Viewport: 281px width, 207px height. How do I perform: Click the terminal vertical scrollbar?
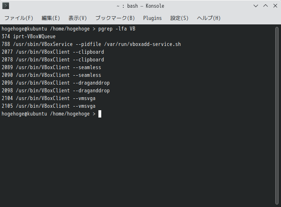pyautogui.click(x=277, y=115)
